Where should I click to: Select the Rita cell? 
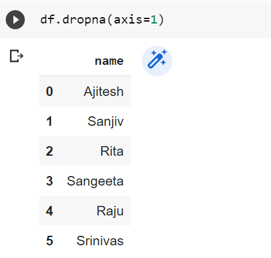112,151
